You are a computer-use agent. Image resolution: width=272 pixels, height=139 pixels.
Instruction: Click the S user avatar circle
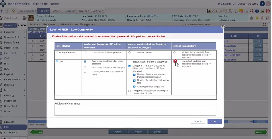tap(262, 4)
